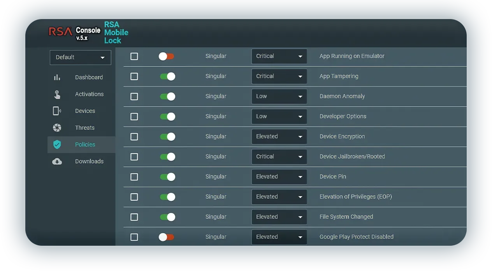Switch to the Threats section in sidebar

[x=84, y=127]
